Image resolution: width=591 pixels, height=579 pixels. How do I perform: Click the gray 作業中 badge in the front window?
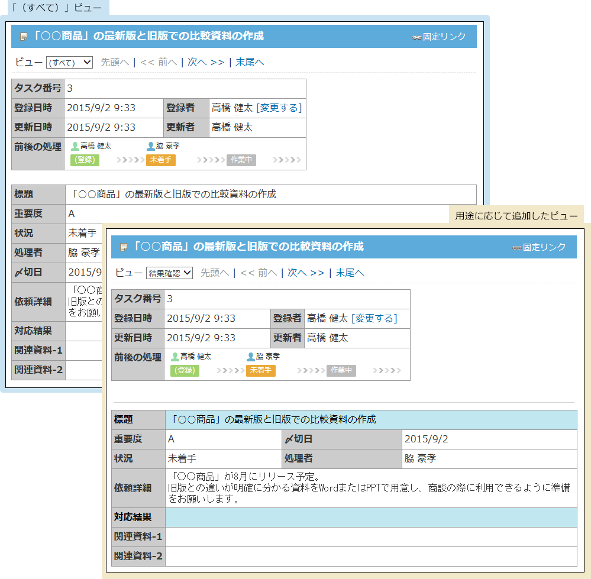(341, 370)
